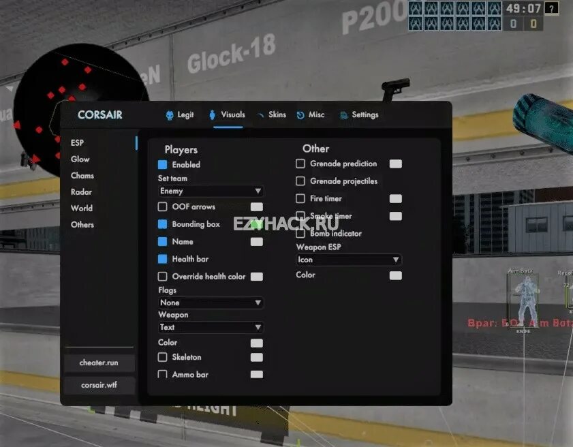The height and width of the screenshot is (447, 573).
Task: Open the Settings tab
Action: coord(359,114)
